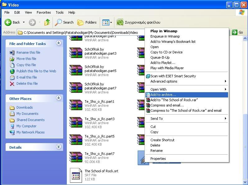Click 'Delete this file' task link
The image size is (248, 185).
pos(27,83)
